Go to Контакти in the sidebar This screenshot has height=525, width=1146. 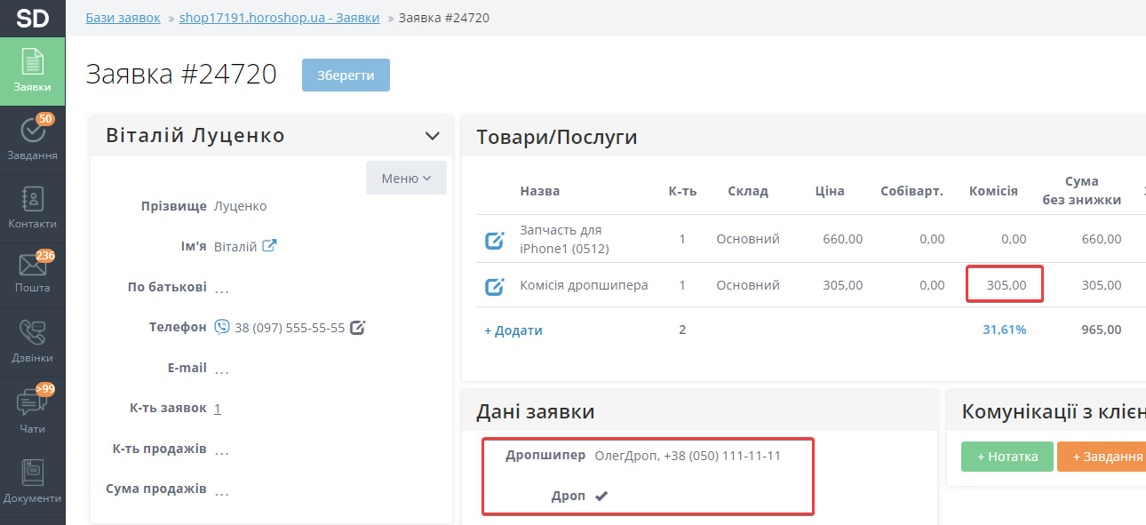[32, 207]
